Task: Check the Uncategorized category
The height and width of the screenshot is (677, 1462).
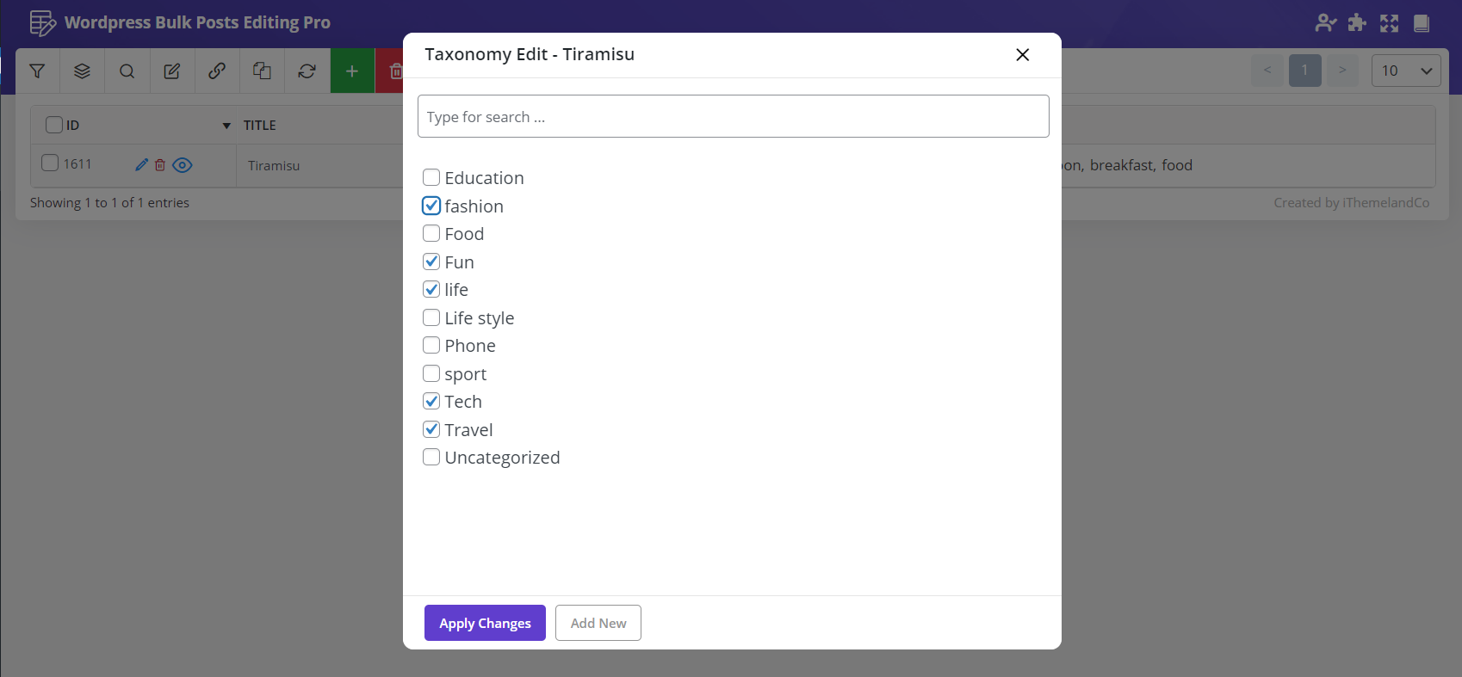Action: tap(431, 458)
